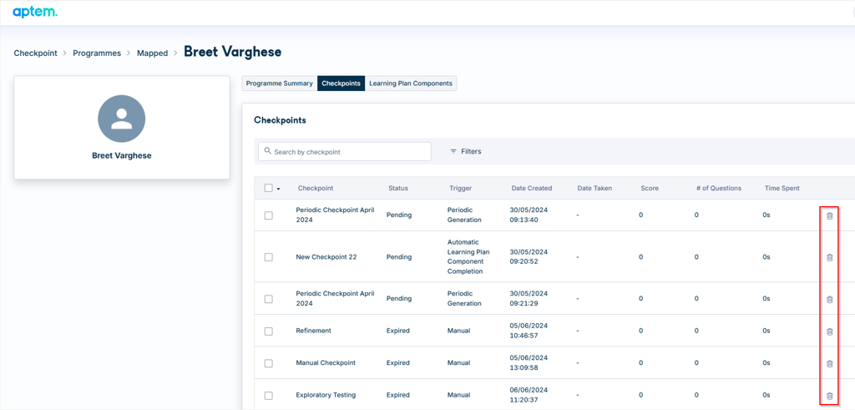Screen dimensions: 855x410
Task: Tick the checkbox for New Checkpoint 22
Action: click(268, 257)
